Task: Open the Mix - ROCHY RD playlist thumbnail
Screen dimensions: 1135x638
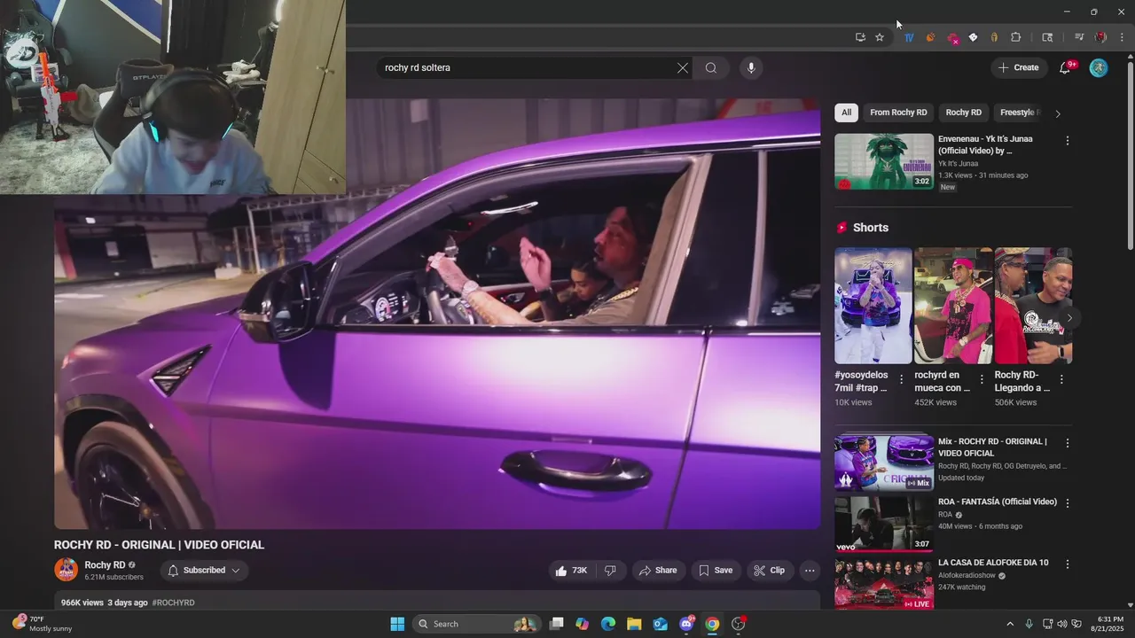Action: pyautogui.click(x=884, y=462)
